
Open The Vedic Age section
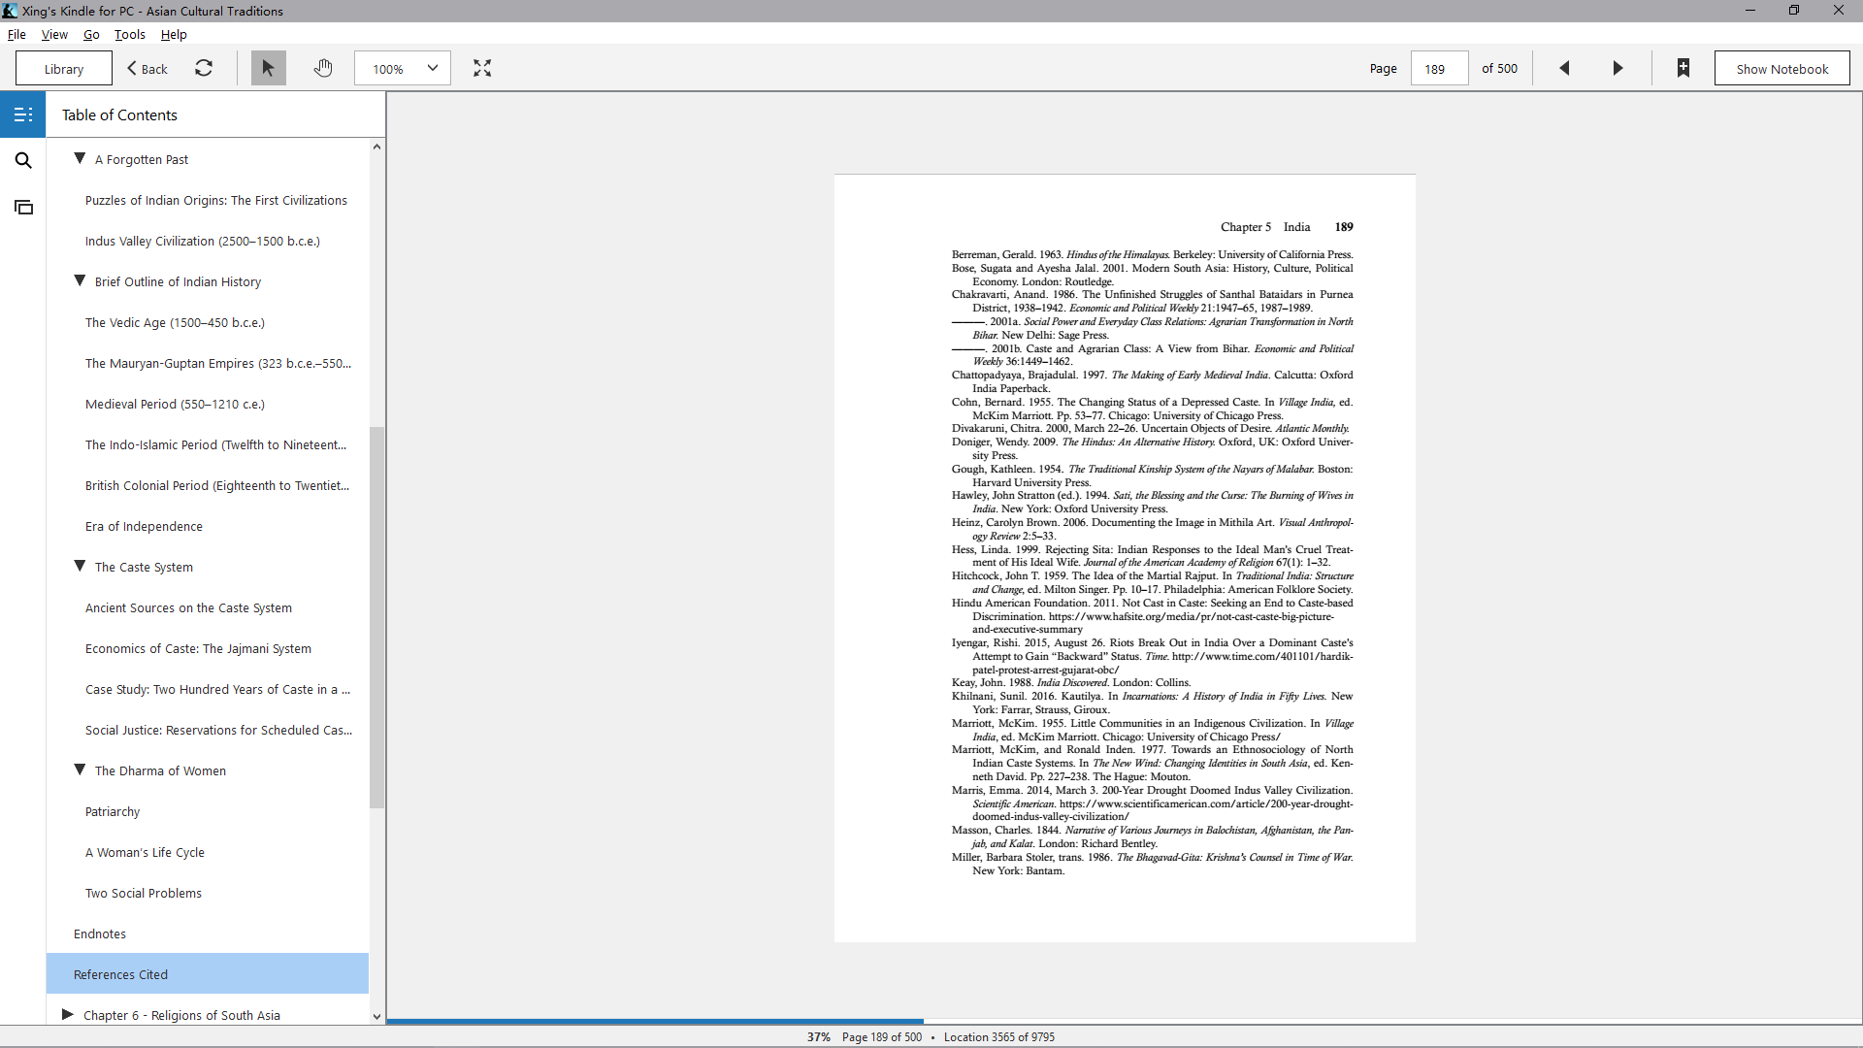click(x=175, y=323)
